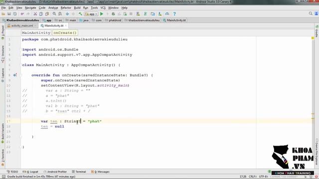Open the Code menu

click(42, 8)
